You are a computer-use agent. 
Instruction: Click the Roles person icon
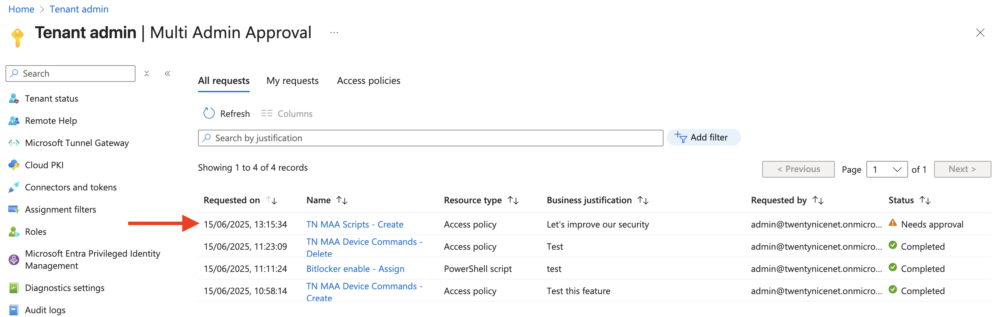(x=14, y=232)
